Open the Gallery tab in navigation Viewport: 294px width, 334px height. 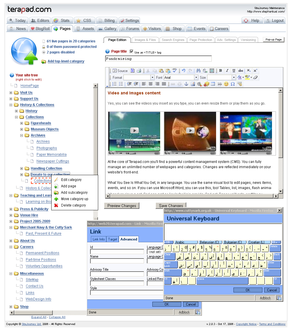107,29
